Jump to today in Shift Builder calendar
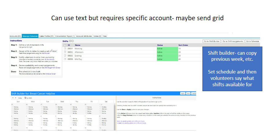 coord(20,98)
